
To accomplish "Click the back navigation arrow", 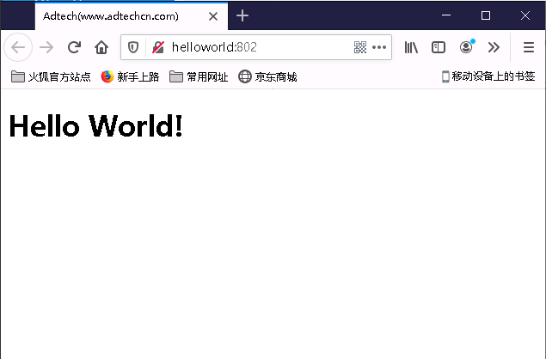I will click(x=18, y=47).
